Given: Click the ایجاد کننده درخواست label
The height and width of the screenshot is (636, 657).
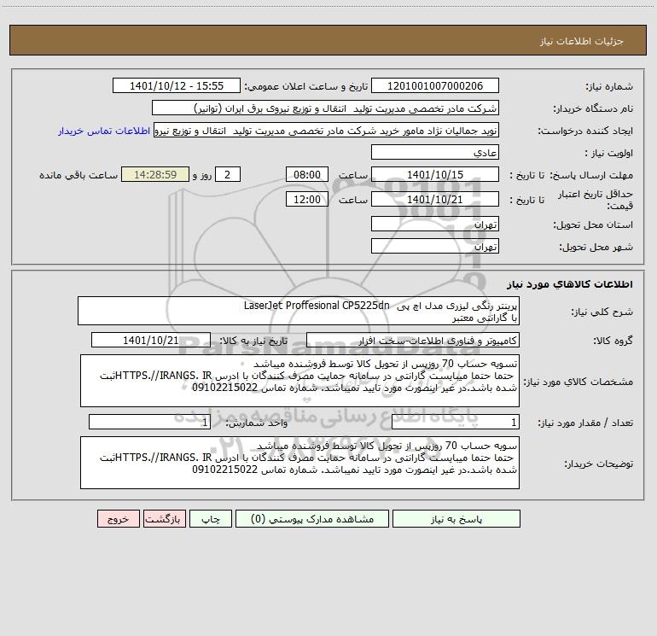Looking at the screenshot, I should 585,131.
